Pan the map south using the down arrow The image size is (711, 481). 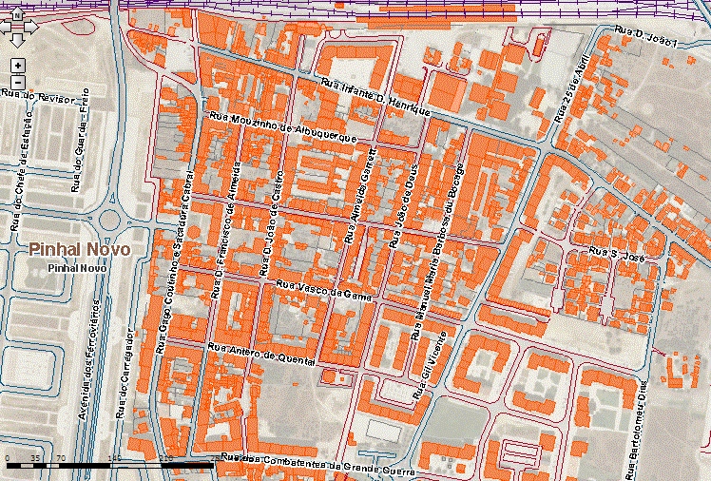19,41
